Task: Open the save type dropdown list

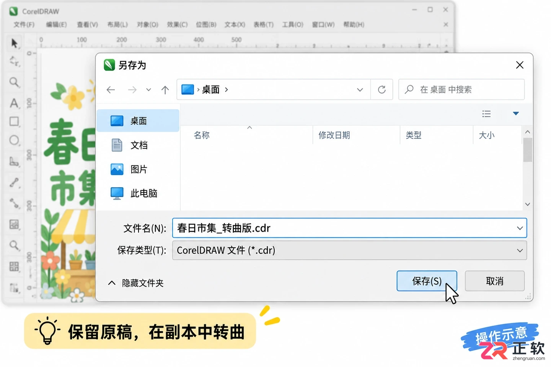Action: 520,250
